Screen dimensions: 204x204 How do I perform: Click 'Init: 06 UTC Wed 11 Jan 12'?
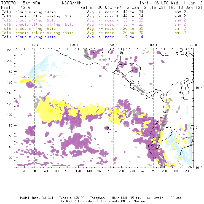coord(171,3)
